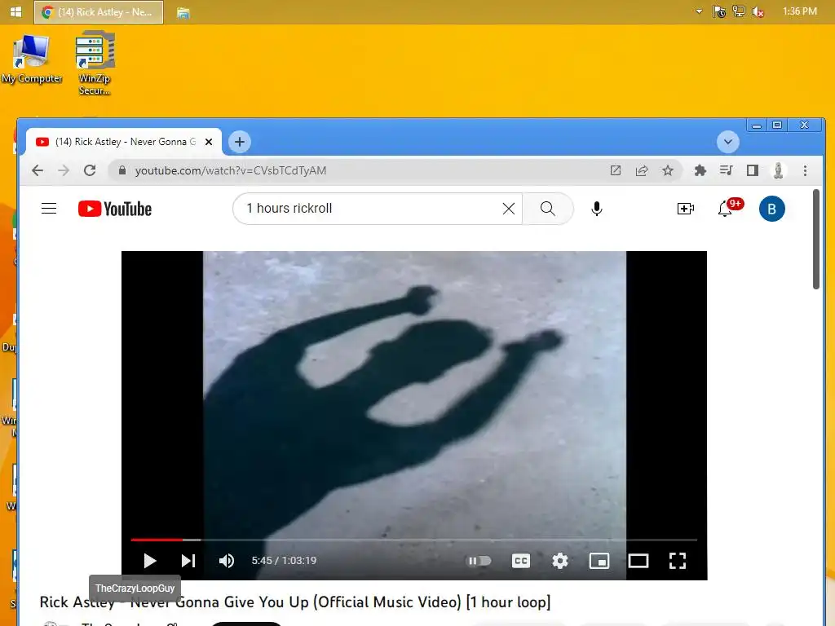Open the YouTube guide hamburger menu

[49, 208]
